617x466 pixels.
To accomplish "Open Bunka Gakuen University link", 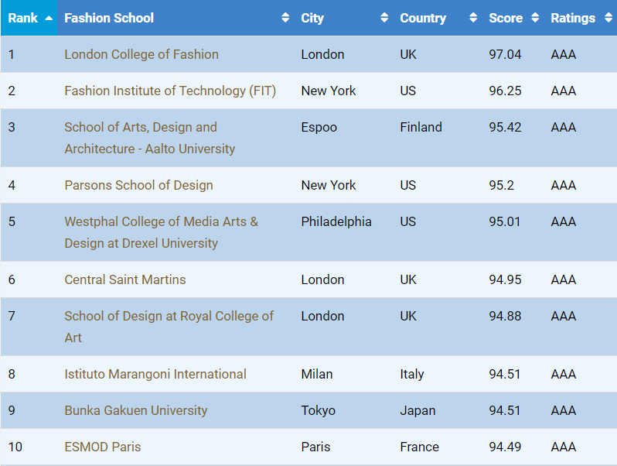I will (x=136, y=410).
